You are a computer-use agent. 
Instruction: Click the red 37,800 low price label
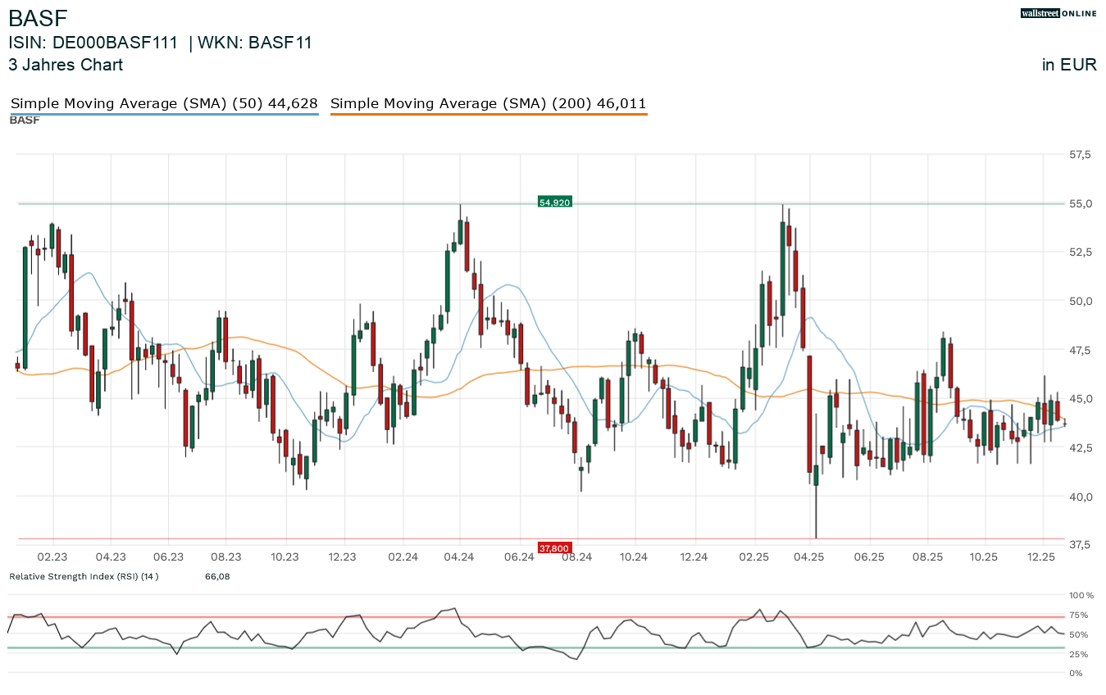click(x=553, y=547)
